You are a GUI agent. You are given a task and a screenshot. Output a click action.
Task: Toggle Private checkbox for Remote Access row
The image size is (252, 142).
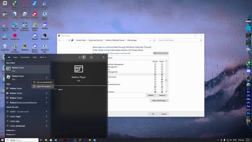(155, 77)
